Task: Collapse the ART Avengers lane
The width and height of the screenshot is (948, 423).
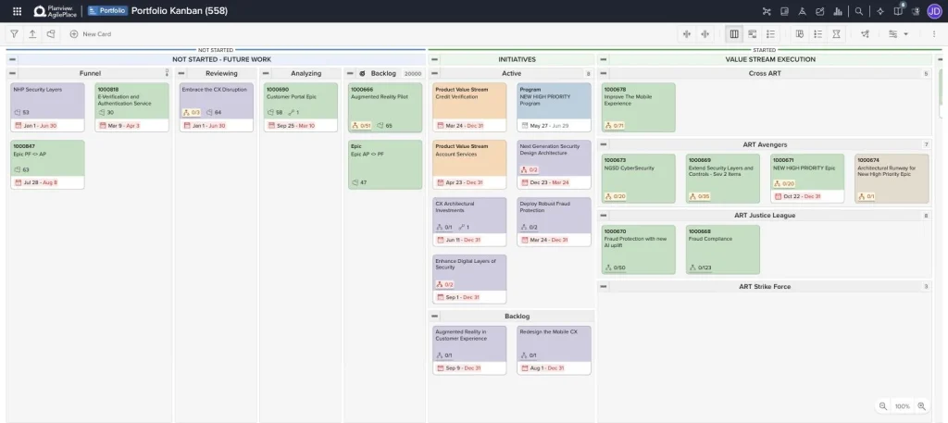Action: coord(604,144)
